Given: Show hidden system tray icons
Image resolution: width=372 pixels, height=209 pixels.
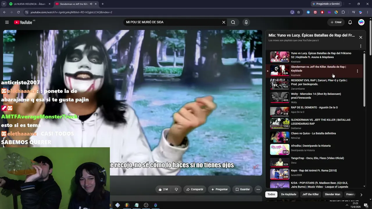Looking at the screenshot, I should click(347, 205).
